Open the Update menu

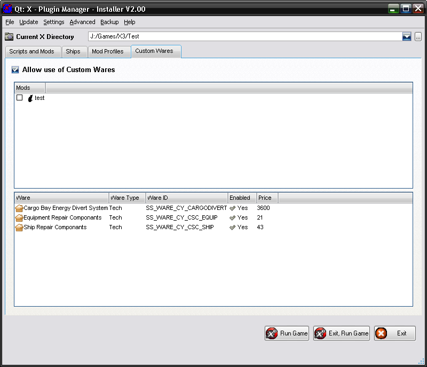pyautogui.click(x=29, y=22)
